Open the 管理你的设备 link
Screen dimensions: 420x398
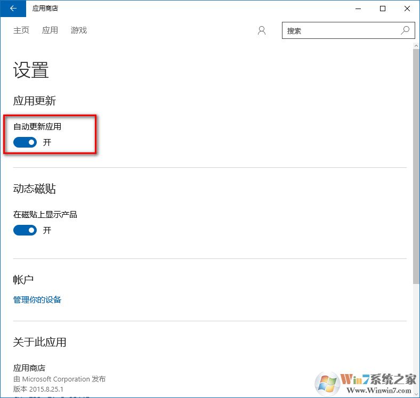click(x=37, y=300)
